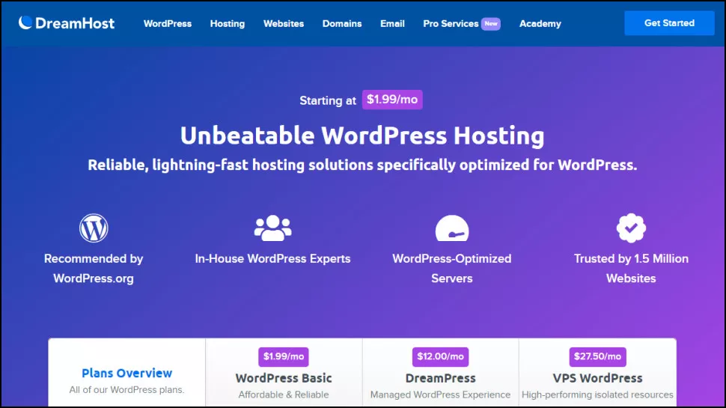Image resolution: width=726 pixels, height=408 pixels.
Task: Click the speedometer servers icon
Action: pos(452,228)
